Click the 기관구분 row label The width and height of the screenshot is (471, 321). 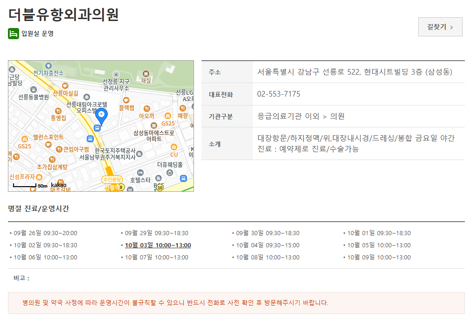tap(221, 117)
